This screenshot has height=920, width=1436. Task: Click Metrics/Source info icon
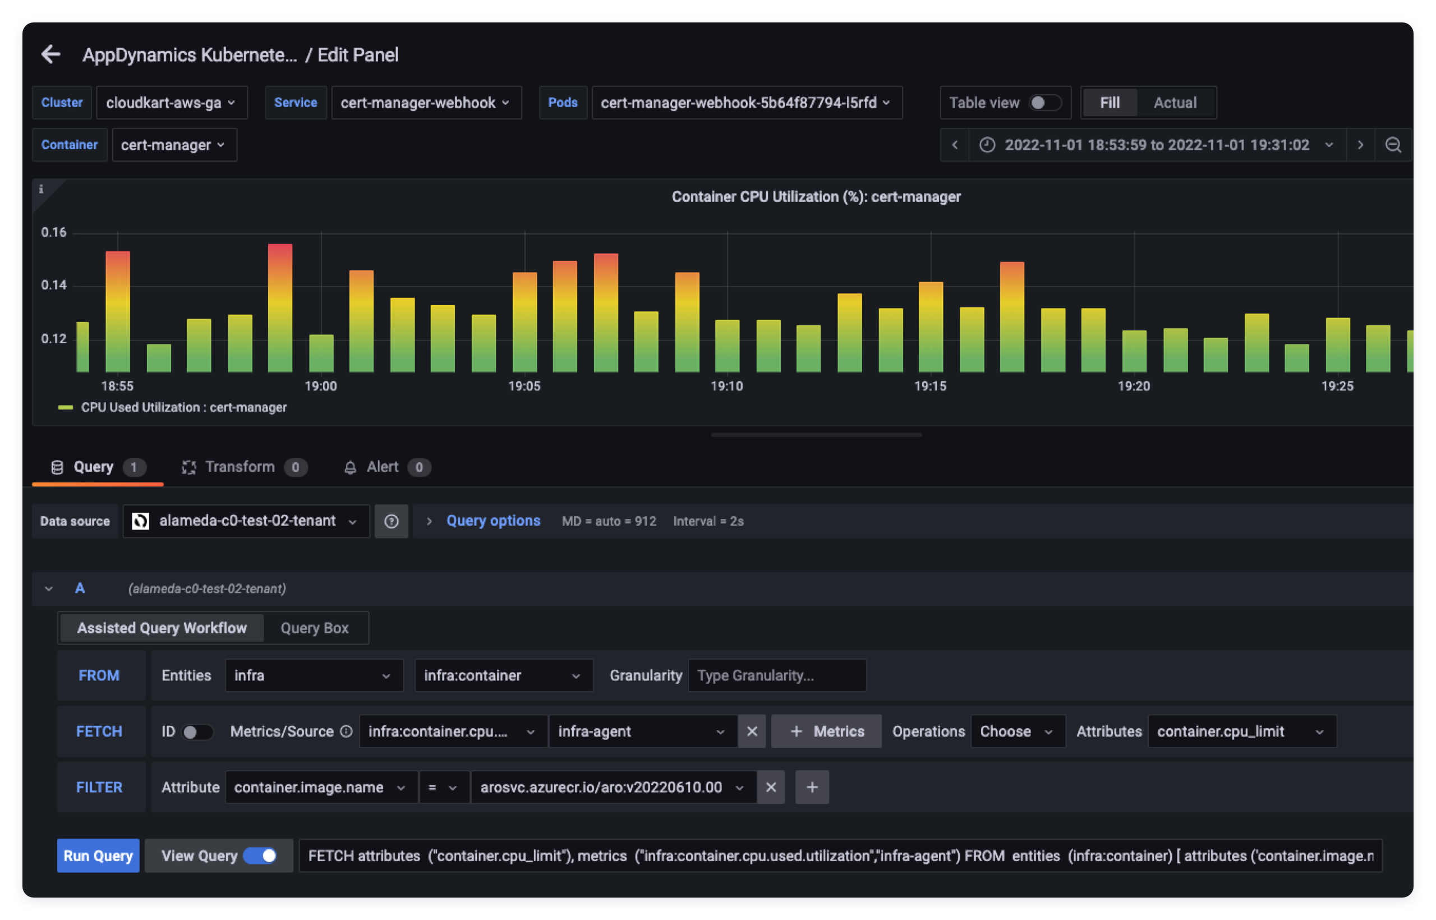coord(347,731)
